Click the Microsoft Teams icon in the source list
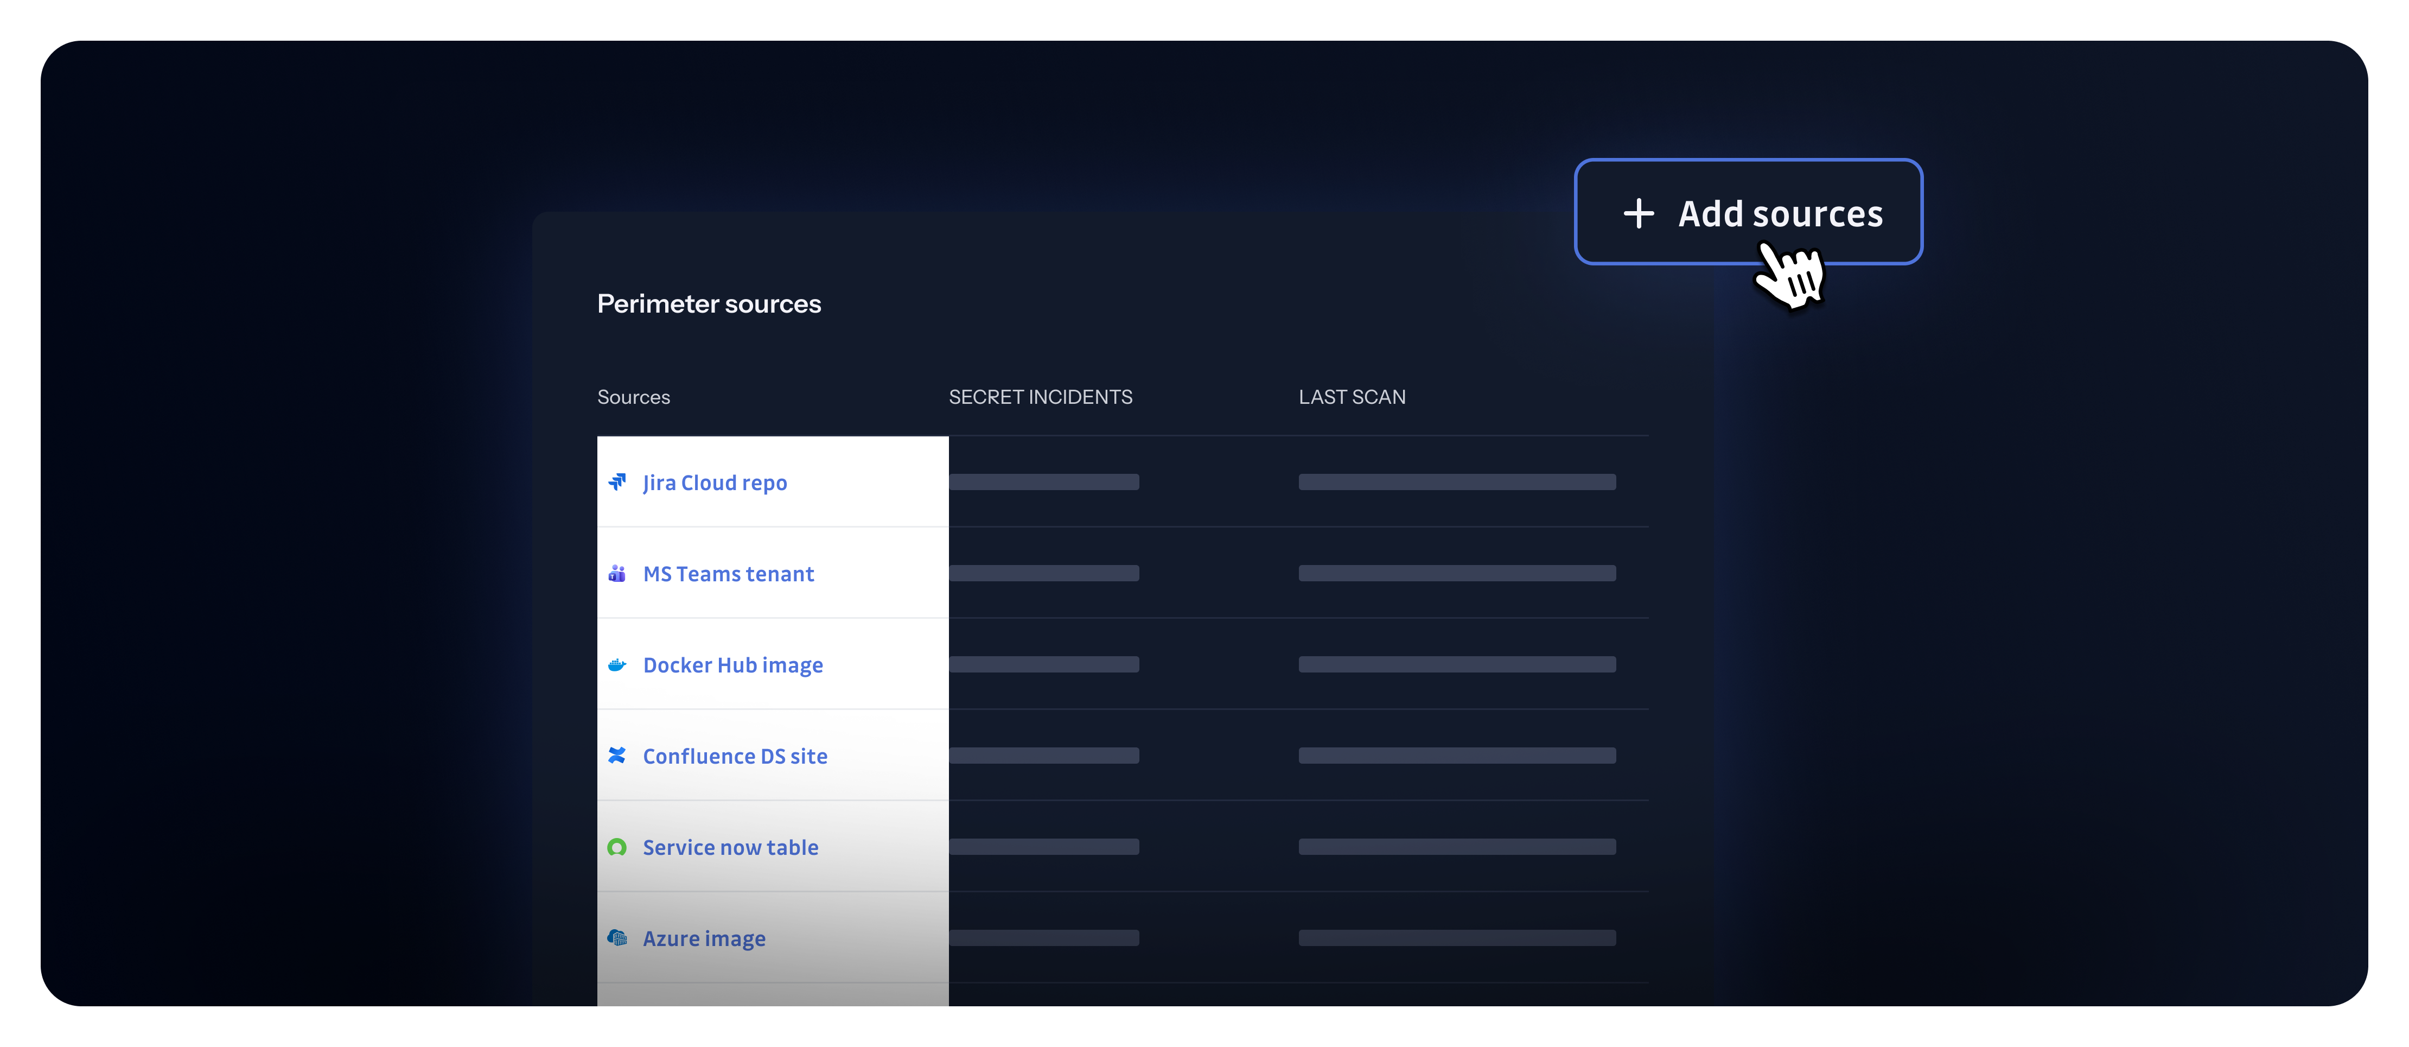Screen dimensions: 2409x1047 pos(617,573)
